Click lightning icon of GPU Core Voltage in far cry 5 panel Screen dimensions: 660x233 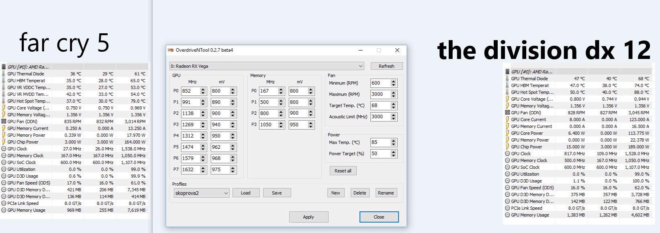pos(4,108)
